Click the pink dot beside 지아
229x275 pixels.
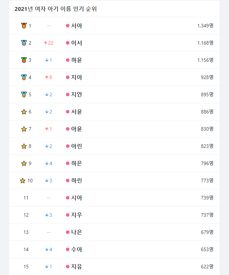coord(68,77)
